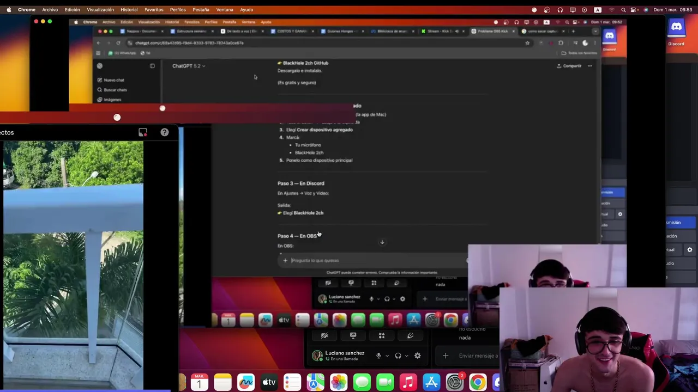The image size is (698, 392).
Task: Turn on camera in the large Discord call panel
Action: [x=324, y=335]
